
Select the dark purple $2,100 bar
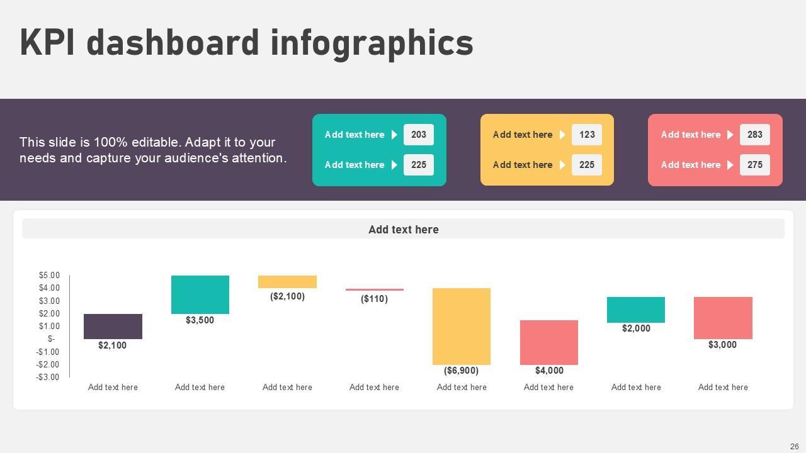[x=113, y=326]
